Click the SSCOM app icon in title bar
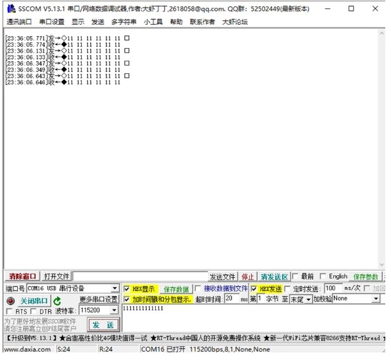This screenshot has height=360, width=391. (11, 9)
